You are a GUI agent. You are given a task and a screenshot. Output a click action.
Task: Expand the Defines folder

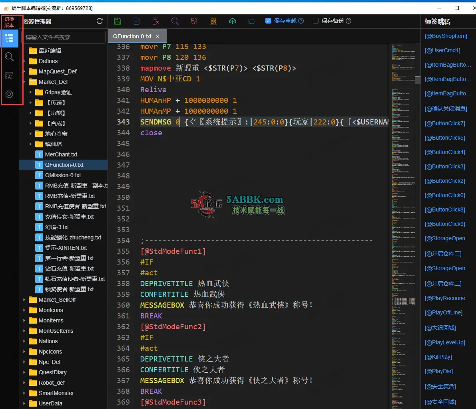24,61
